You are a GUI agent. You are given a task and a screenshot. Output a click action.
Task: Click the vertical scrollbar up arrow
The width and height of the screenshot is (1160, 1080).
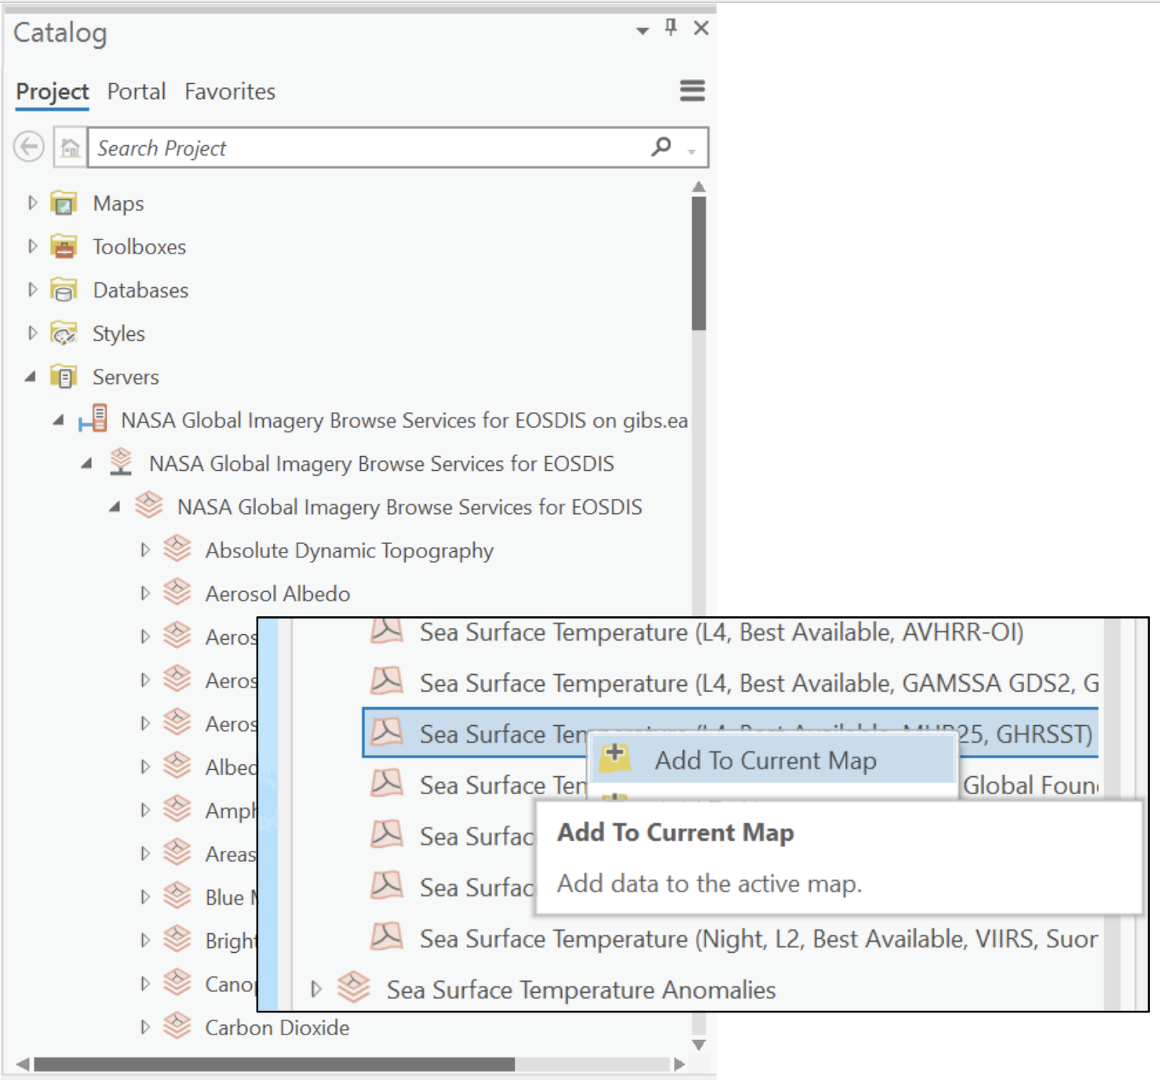tap(699, 187)
